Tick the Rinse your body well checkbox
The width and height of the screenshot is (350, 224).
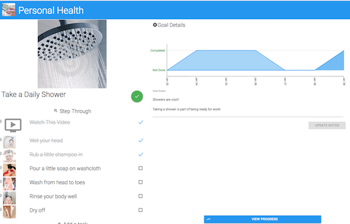(141, 196)
